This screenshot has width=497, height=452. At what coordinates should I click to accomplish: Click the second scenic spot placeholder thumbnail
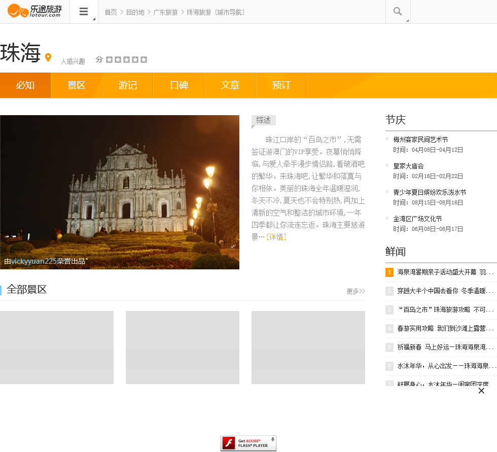click(x=183, y=347)
